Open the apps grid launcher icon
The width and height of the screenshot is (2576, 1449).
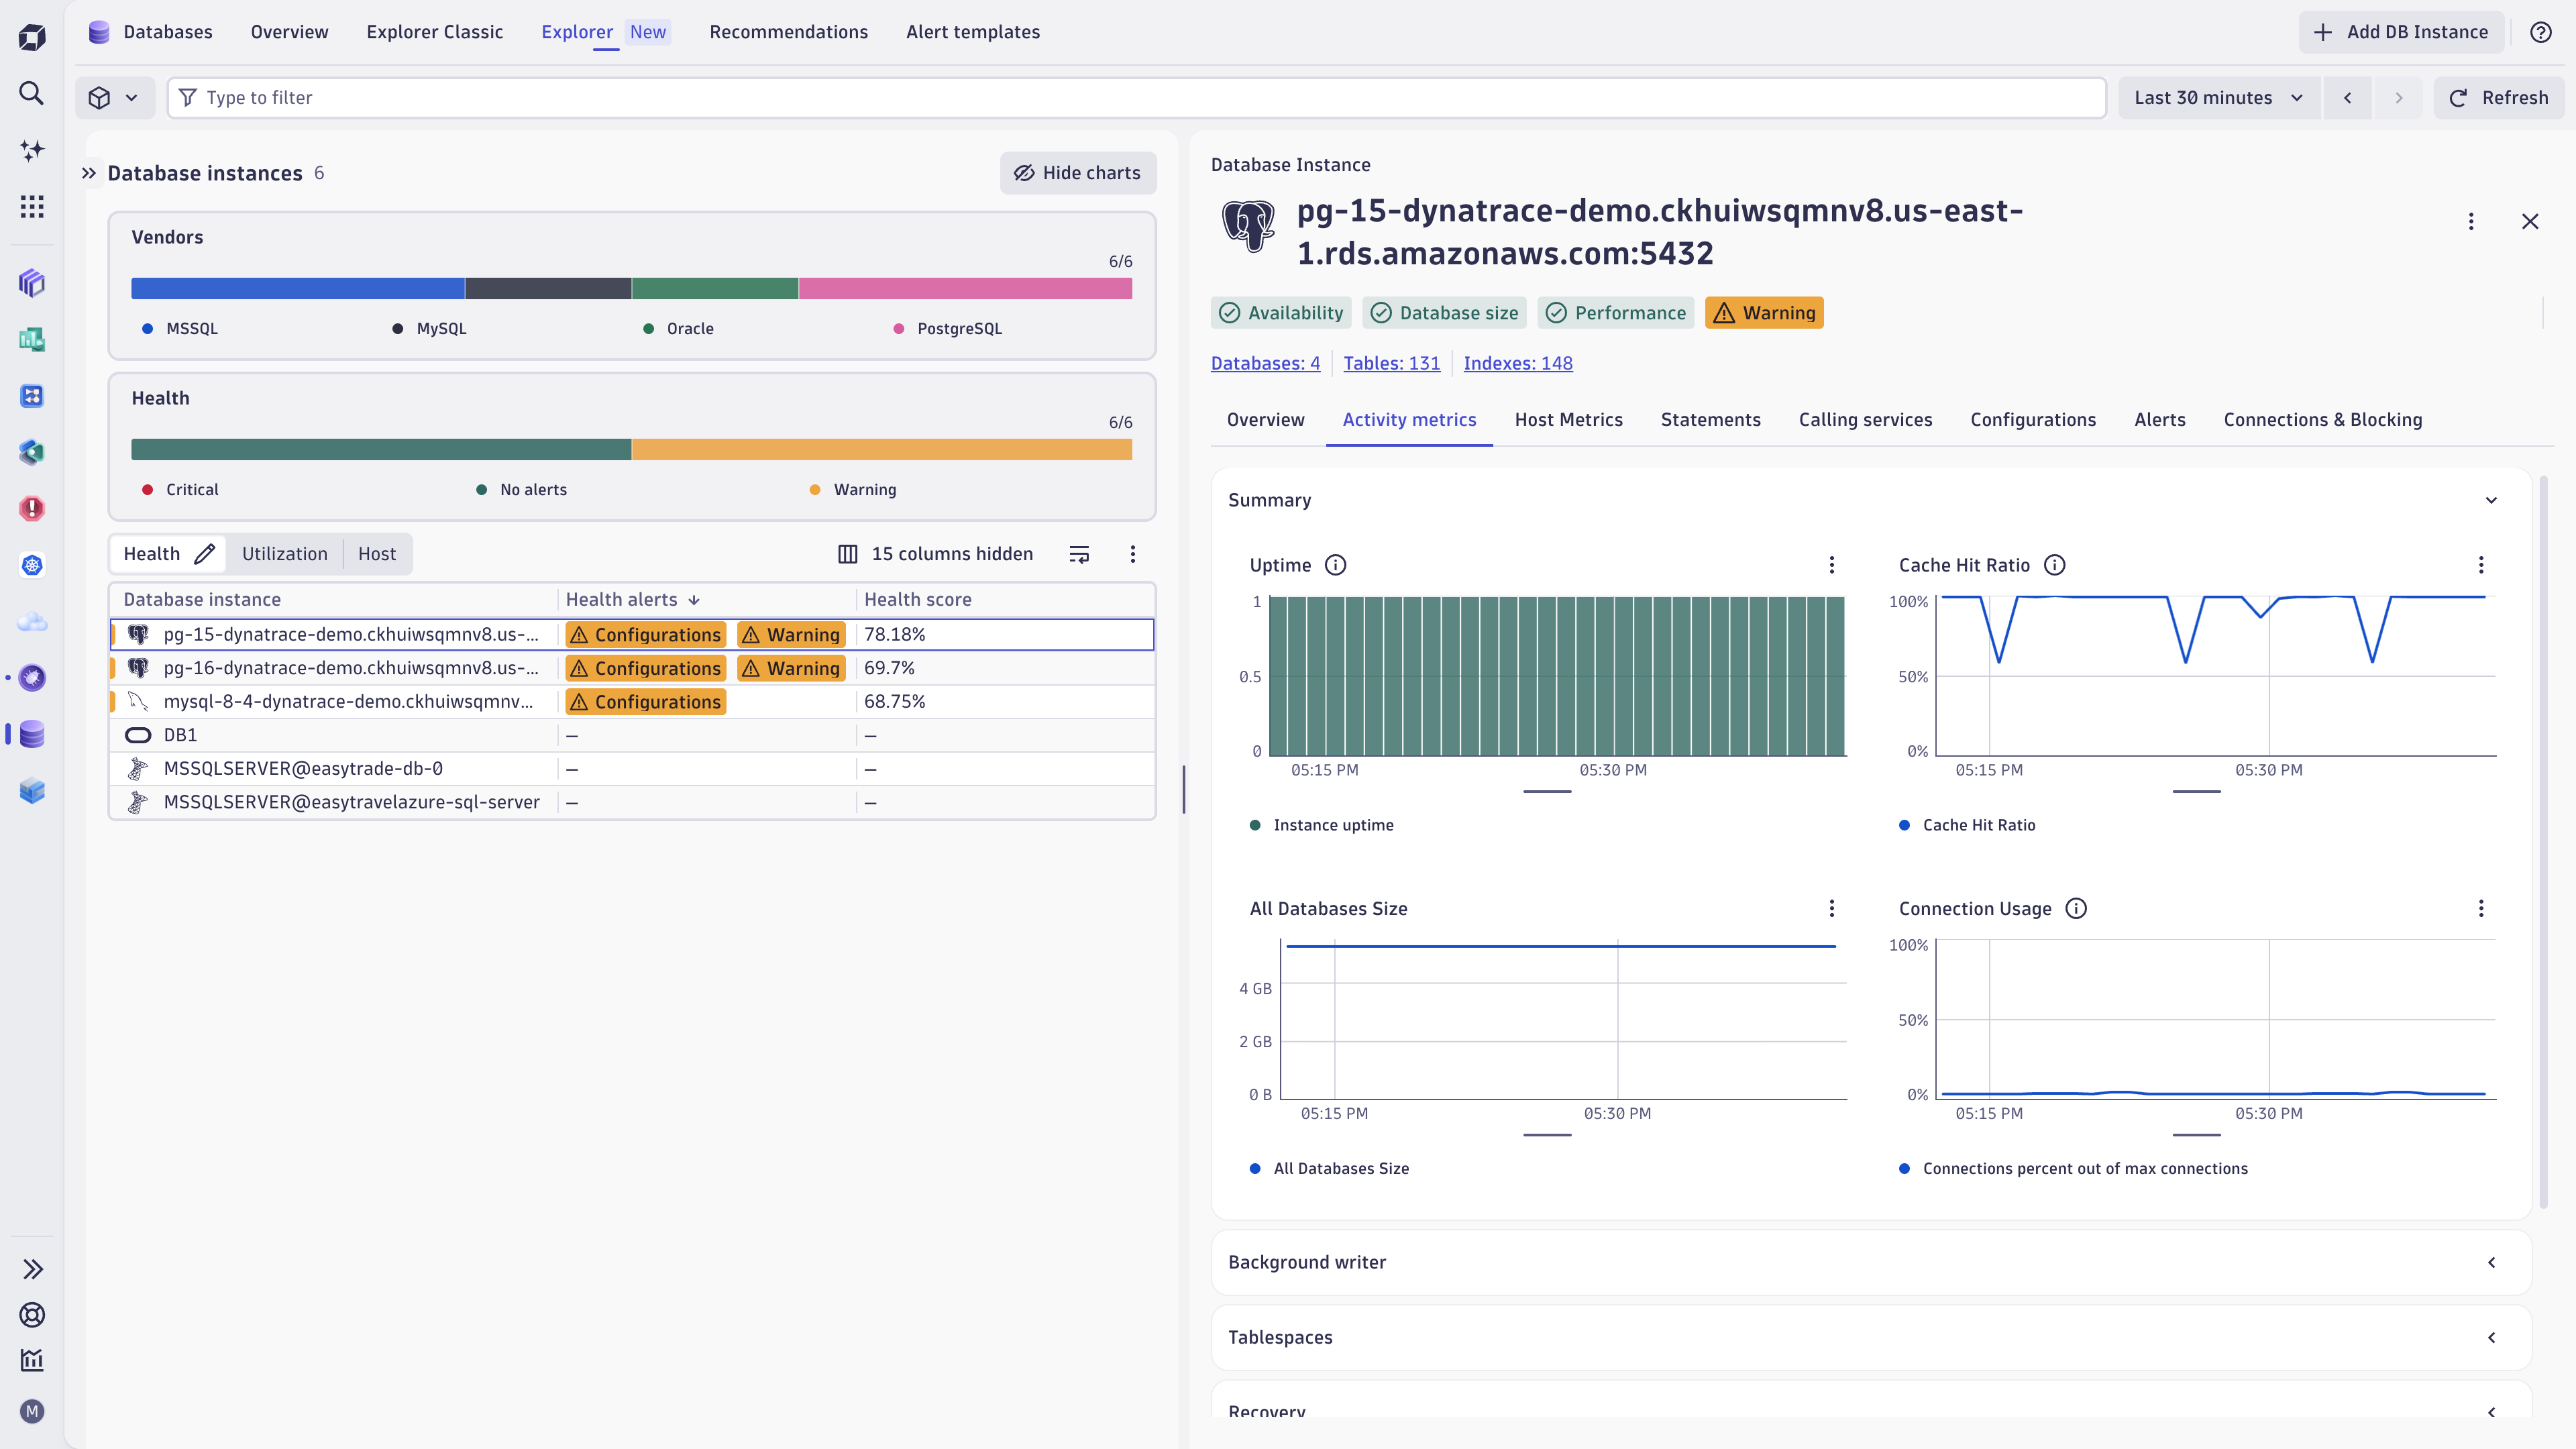click(32, 207)
